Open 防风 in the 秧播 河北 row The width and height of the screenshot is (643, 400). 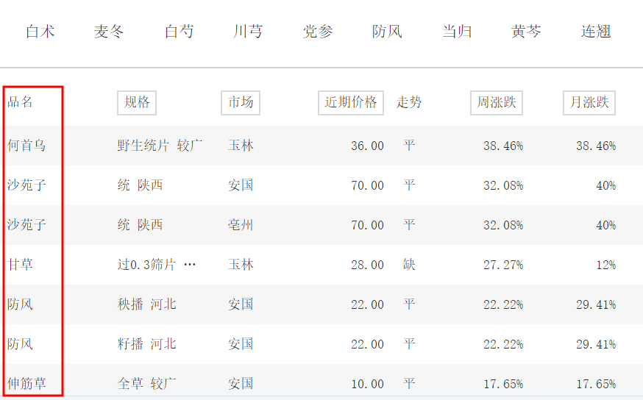[x=21, y=304]
